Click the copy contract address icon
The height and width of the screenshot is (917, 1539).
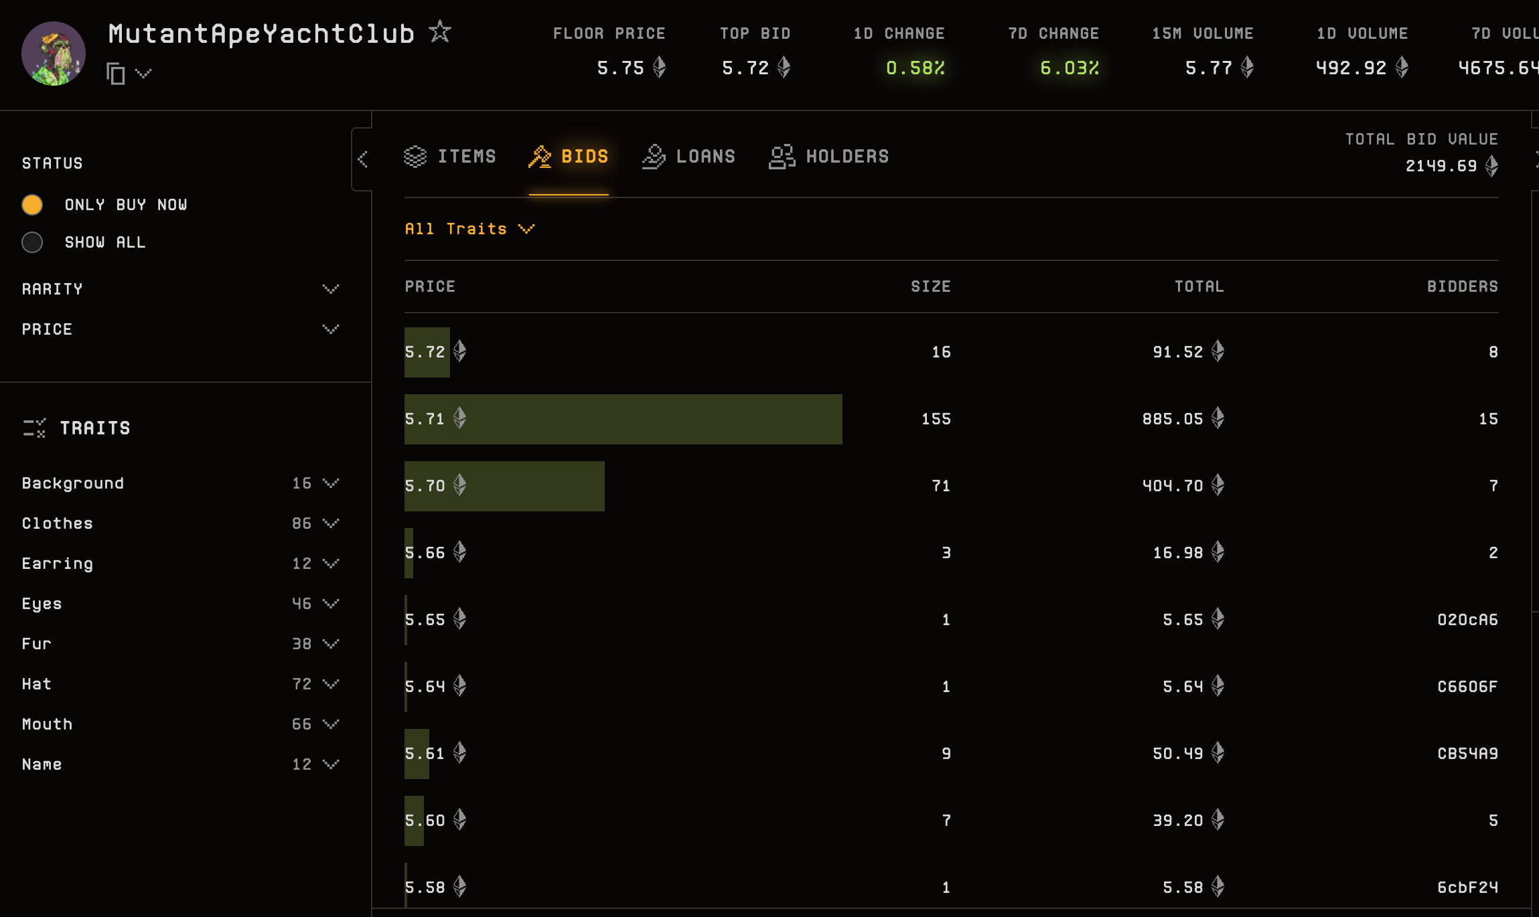pyautogui.click(x=115, y=72)
